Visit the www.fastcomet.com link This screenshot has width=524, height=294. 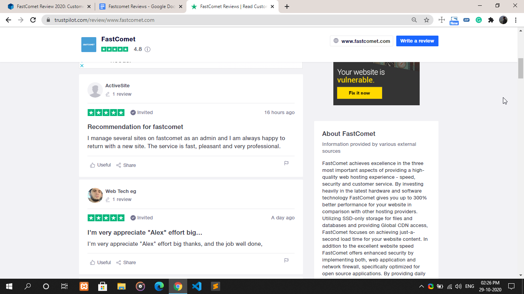[x=361, y=41]
